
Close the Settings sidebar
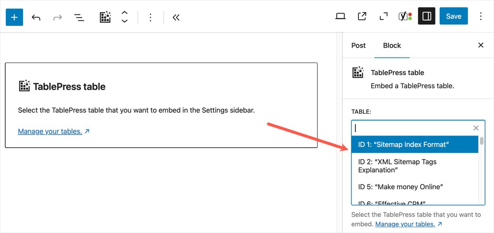click(x=481, y=45)
